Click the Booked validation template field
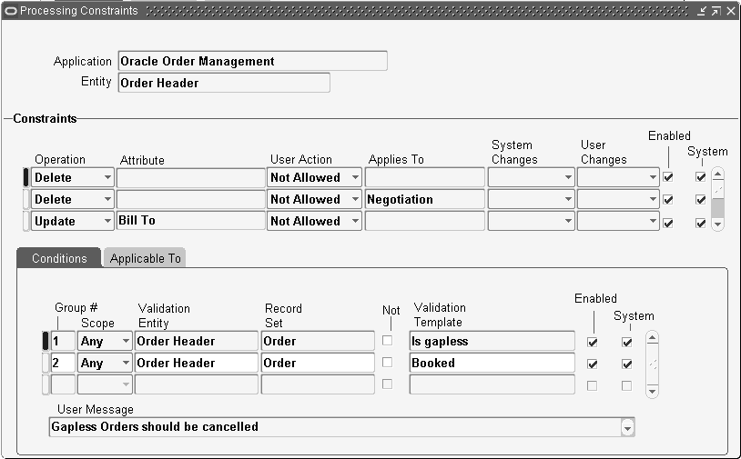Screen dimensions: 741x459 [x=492, y=363]
